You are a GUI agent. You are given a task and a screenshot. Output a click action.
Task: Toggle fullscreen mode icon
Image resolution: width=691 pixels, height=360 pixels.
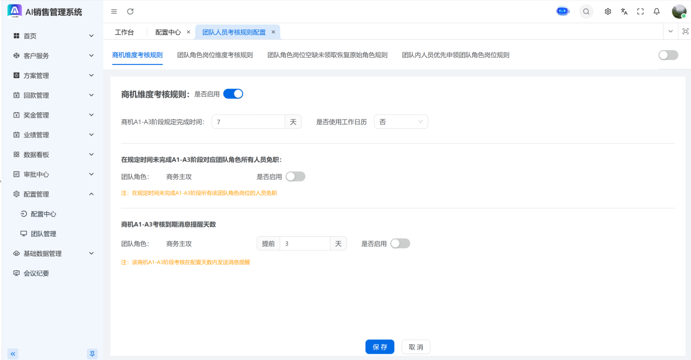[640, 11]
